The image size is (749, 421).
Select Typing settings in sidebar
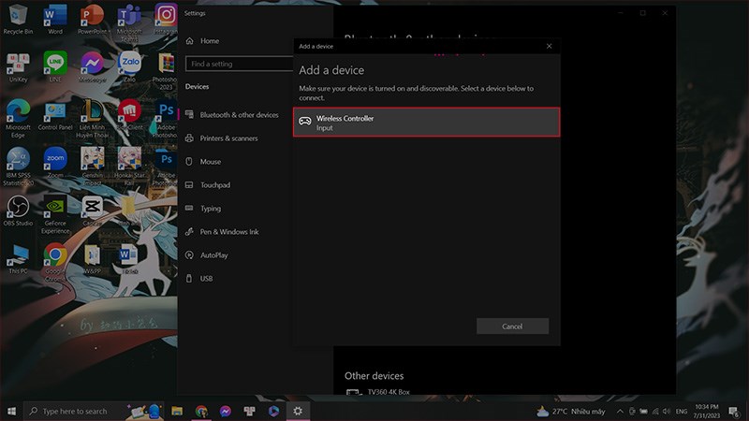pyautogui.click(x=210, y=209)
